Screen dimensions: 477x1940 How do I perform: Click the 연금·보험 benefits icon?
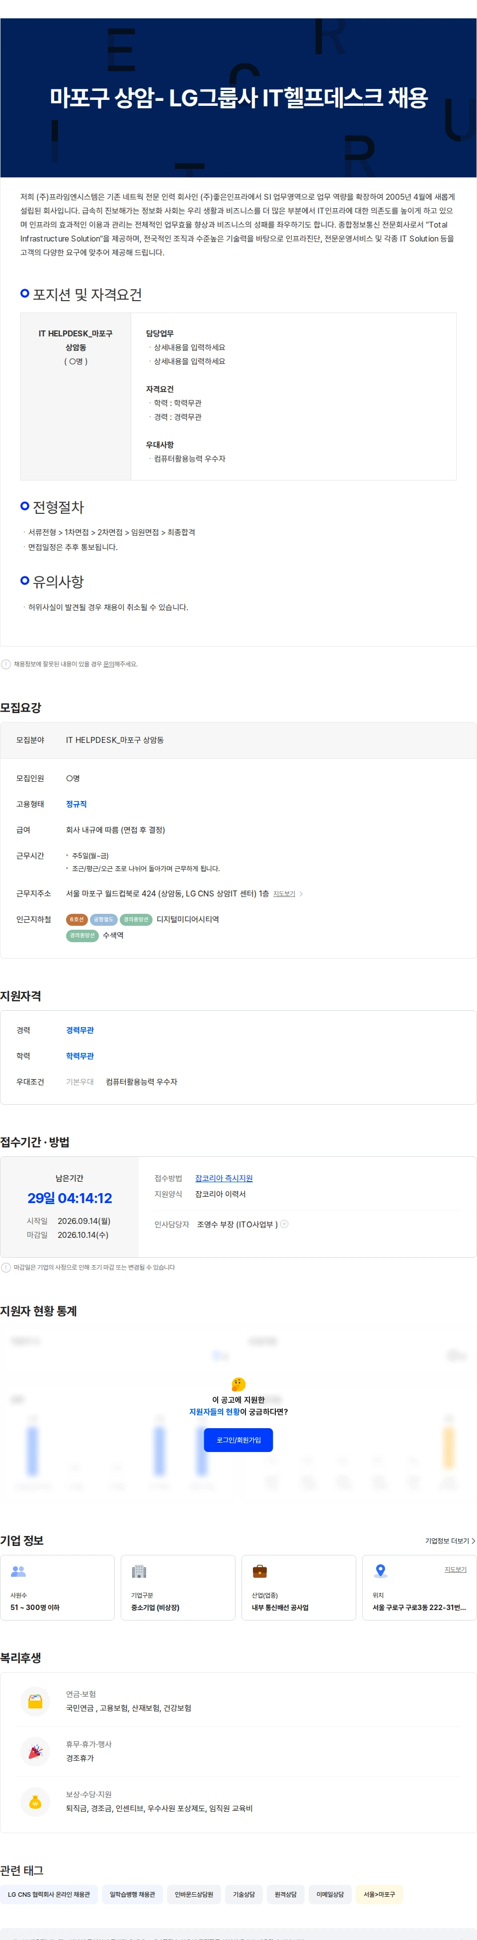35,1700
